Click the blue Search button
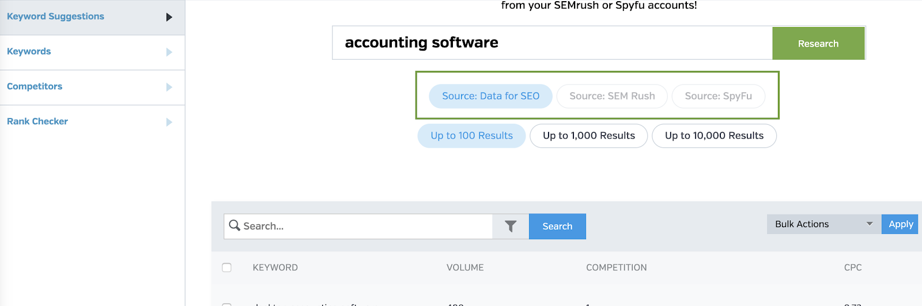922x306 pixels. (x=557, y=227)
